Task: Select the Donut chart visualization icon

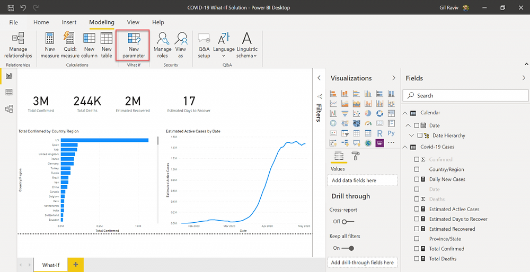Action: [379, 113]
